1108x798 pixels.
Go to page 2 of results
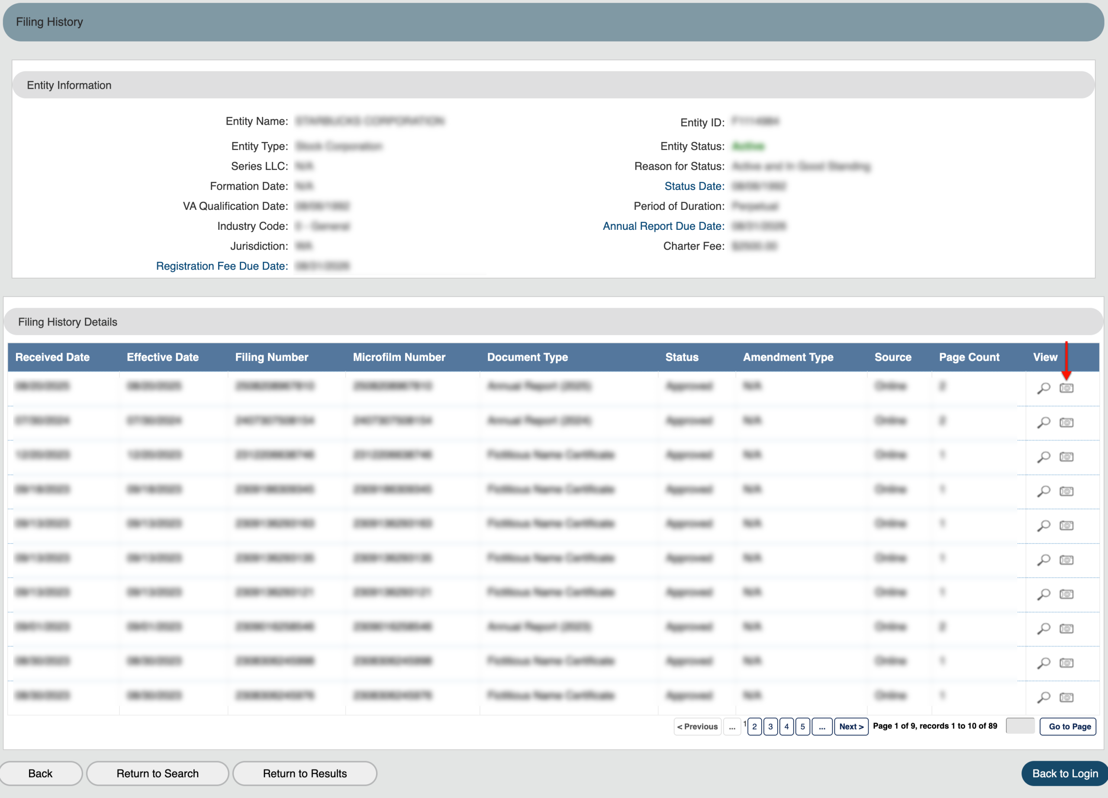coord(754,726)
